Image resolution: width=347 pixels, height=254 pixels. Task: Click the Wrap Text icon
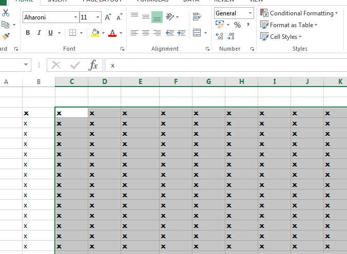197,17
